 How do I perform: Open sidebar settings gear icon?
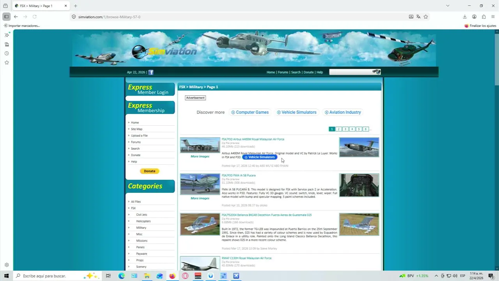(7, 265)
